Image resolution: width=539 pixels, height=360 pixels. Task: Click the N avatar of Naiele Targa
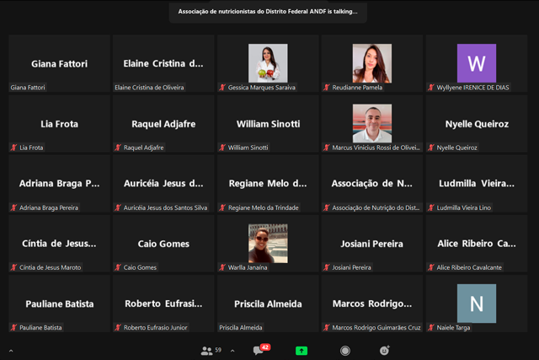coord(476,304)
